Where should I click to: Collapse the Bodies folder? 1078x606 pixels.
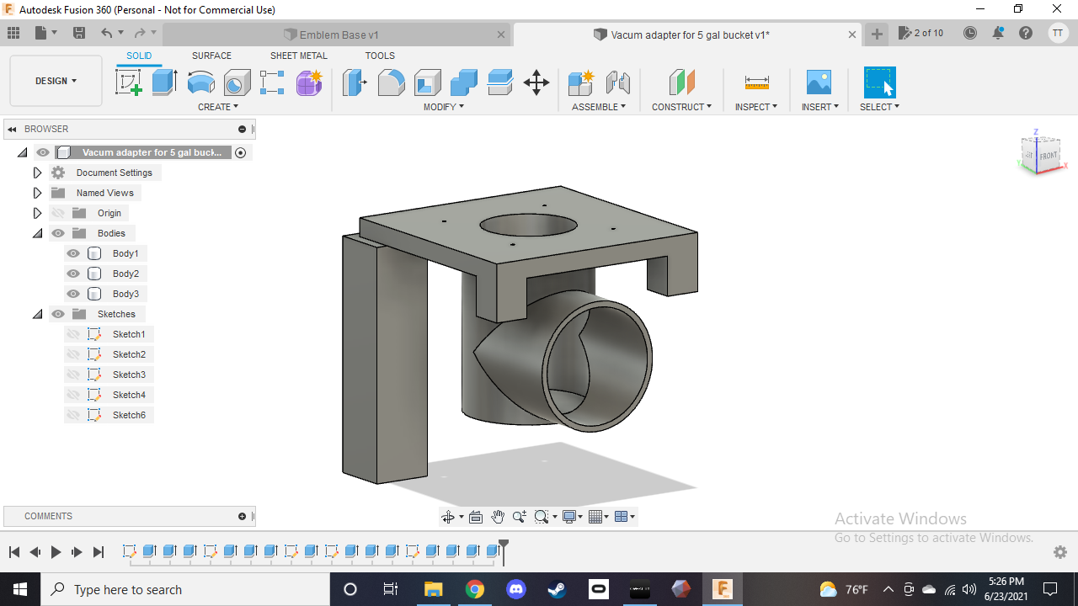pyautogui.click(x=37, y=233)
